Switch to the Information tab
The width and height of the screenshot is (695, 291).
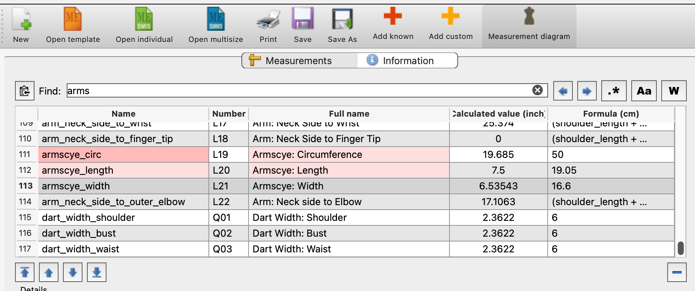click(x=407, y=61)
